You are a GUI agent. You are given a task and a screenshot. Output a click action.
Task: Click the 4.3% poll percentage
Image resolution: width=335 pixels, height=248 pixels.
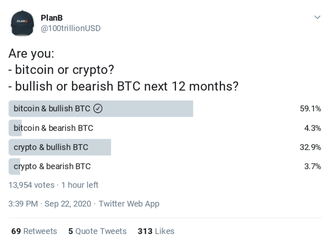[313, 128]
